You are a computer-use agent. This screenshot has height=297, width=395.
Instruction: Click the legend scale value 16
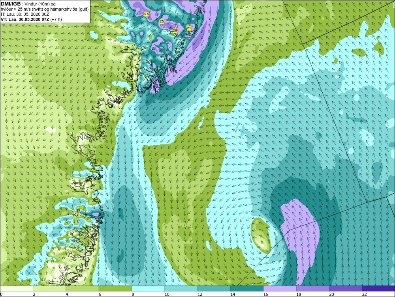pyautogui.click(x=265, y=294)
